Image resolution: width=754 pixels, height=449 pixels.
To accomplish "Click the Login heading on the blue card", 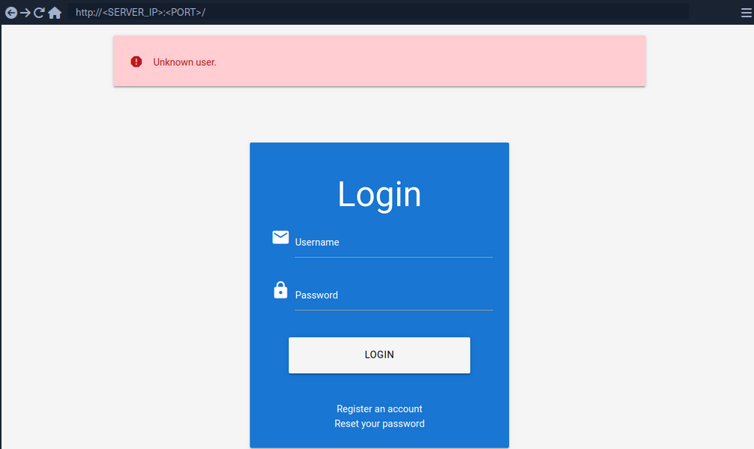I will pos(379,194).
